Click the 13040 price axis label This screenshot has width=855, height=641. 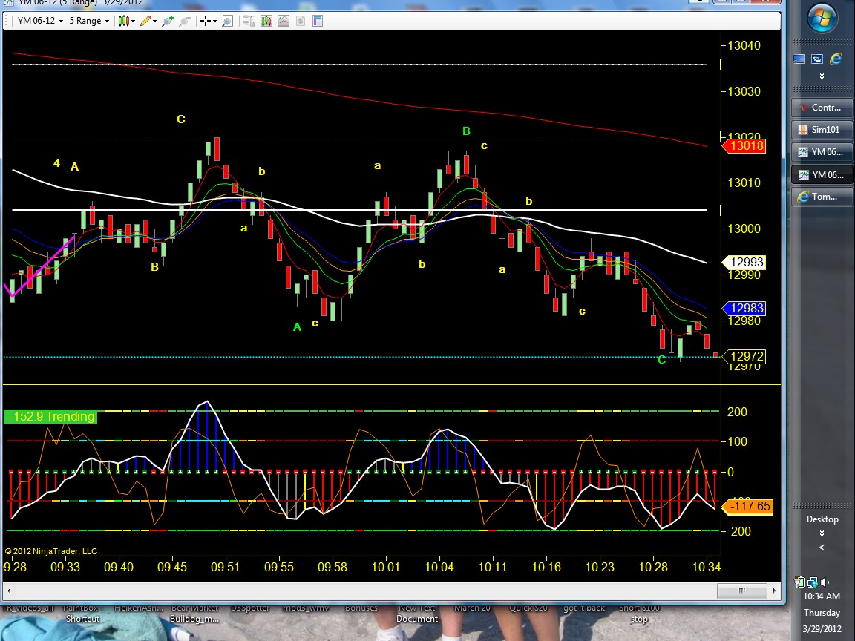coord(744,45)
